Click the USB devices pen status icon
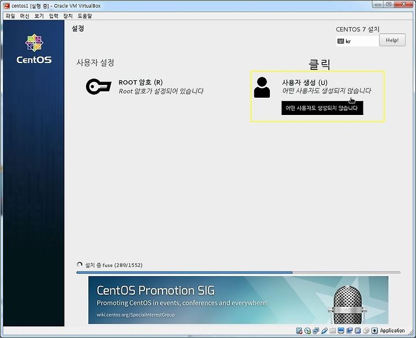 tap(324, 330)
